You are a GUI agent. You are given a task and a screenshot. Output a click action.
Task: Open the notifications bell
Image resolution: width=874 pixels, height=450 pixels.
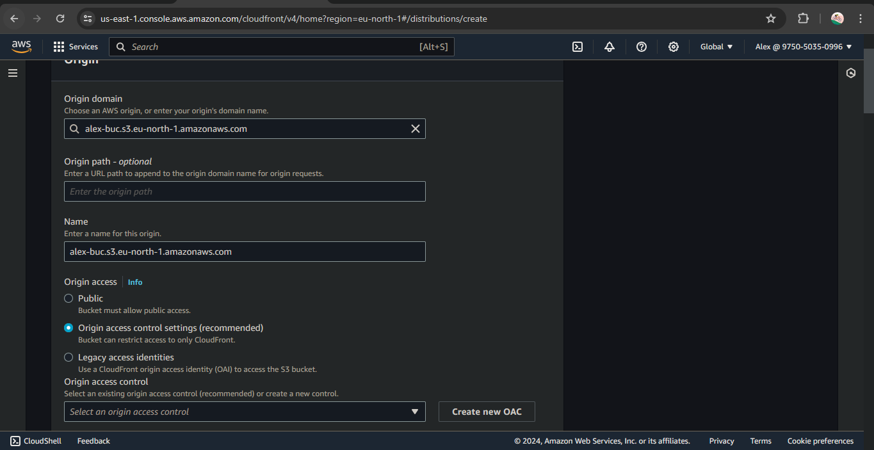click(x=610, y=47)
